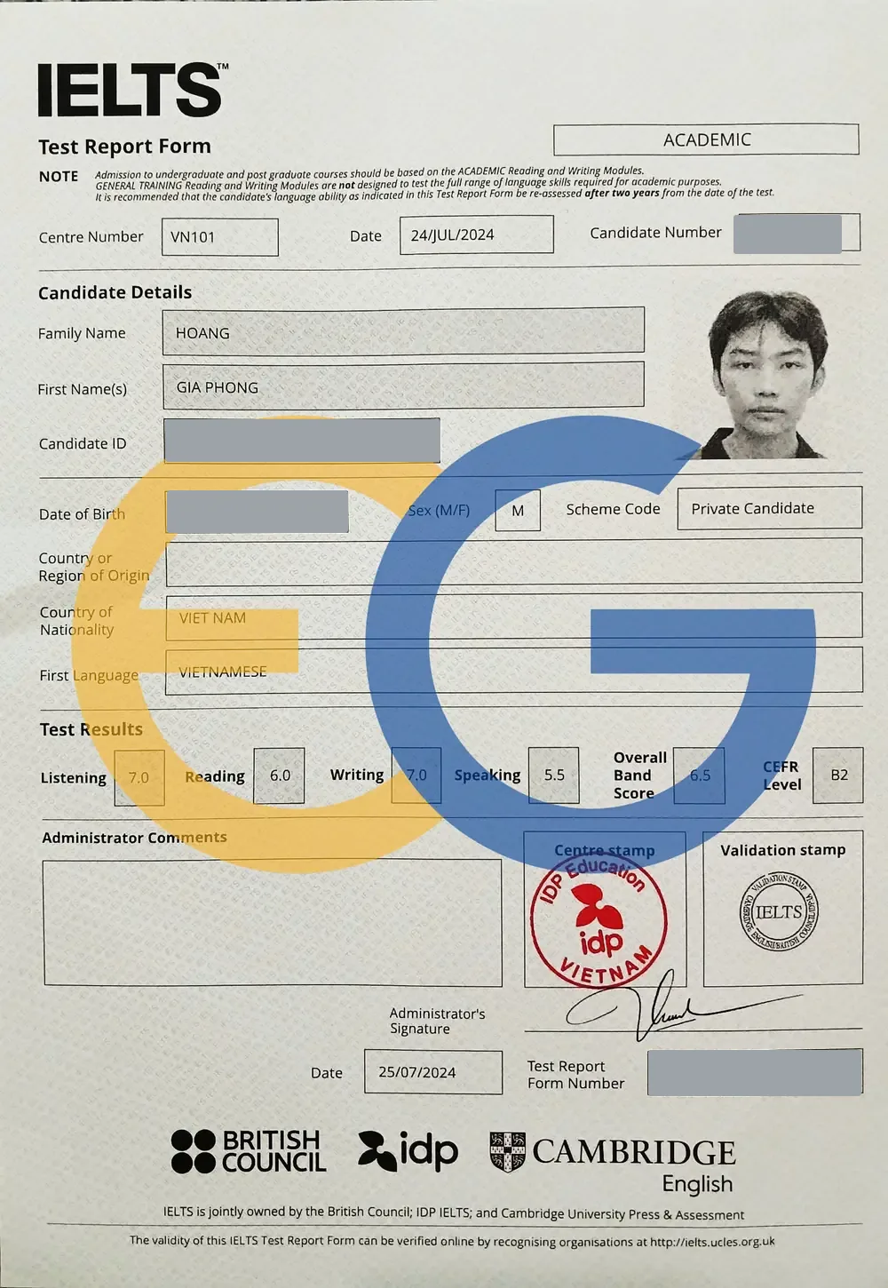Click the 'Scheme Code' label

coord(613,509)
